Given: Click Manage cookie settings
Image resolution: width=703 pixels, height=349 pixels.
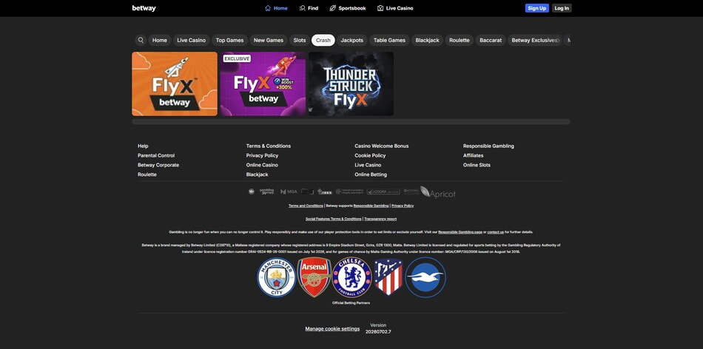Looking at the screenshot, I should click(x=332, y=328).
